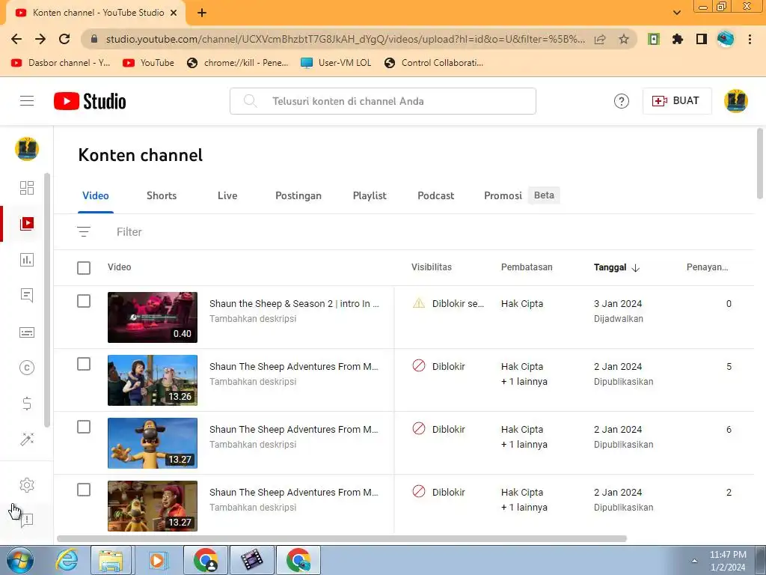766x575 pixels.
Task: Open media player icon on taskbar
Action: tap(157, 560)
